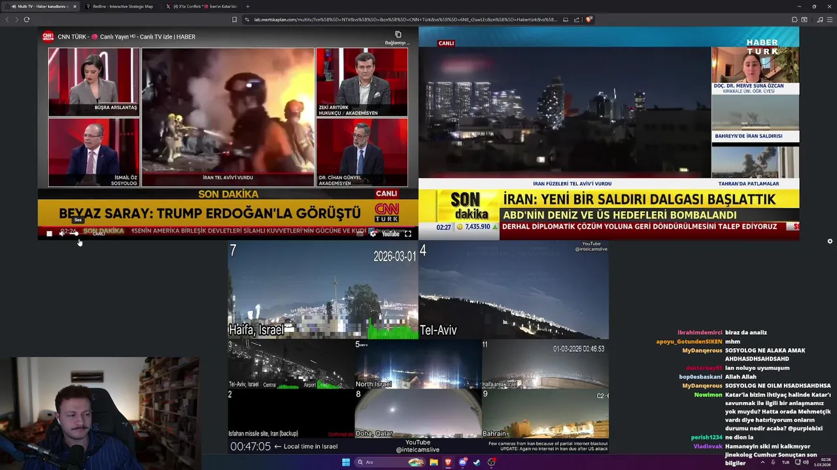Image resolution: width=837 pixels, height=470 pixels.
Task: Click the Habertürk main stream video
Action: click(564, 112)
